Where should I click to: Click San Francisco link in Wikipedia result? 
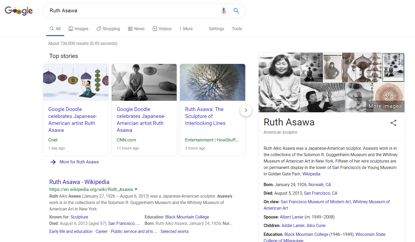pos(124,223)
